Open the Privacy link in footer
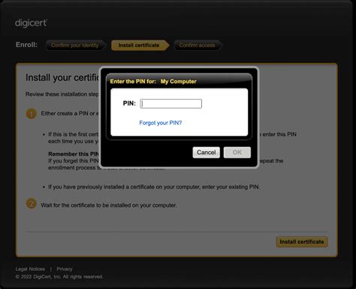The image size is (356, 289). pyautogui.click(x=65, y=269)
